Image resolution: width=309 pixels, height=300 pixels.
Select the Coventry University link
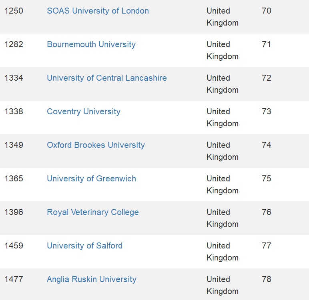(84, 111)
